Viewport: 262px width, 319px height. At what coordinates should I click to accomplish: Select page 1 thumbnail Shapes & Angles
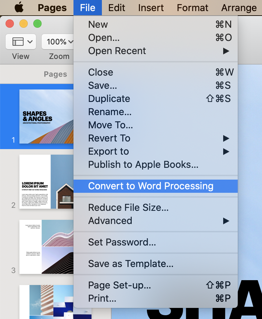pos(46,117)
